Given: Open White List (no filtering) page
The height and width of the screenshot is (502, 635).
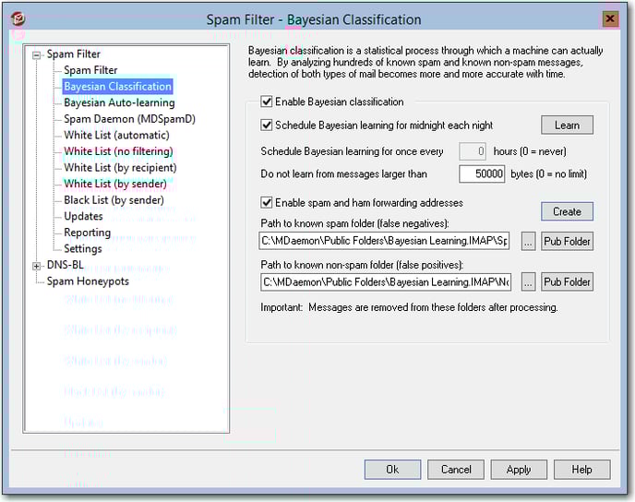Looking at the screenshot, I should pos(118,151).
